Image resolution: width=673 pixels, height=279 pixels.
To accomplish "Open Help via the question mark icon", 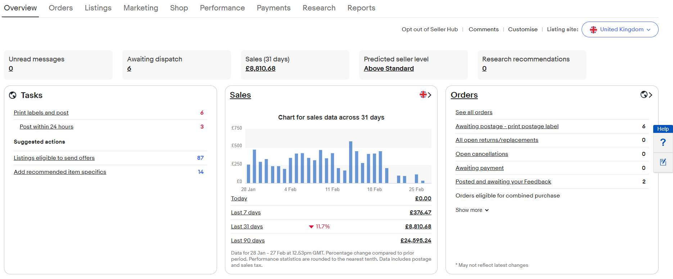I will tap(663, 143).
